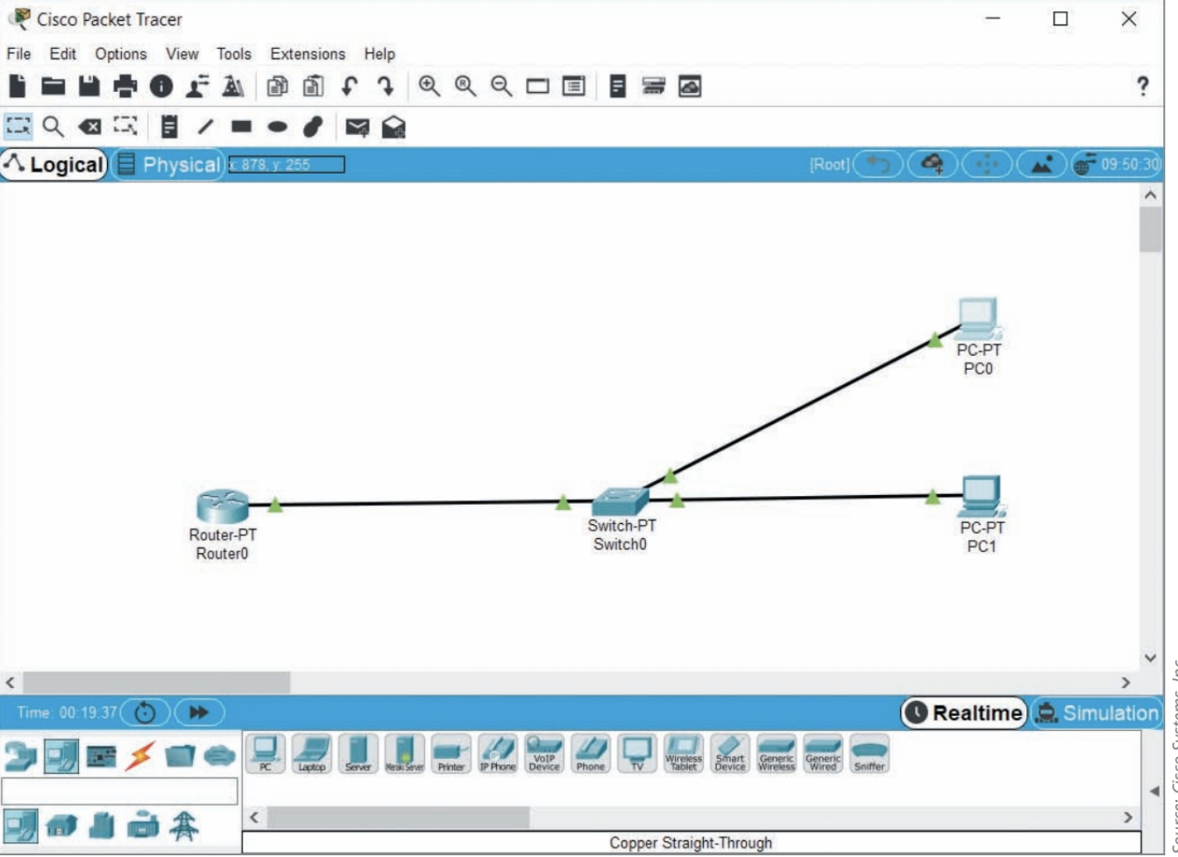
Task: Open the custom devices dialog icon
Action: click(x=573, y=86)
